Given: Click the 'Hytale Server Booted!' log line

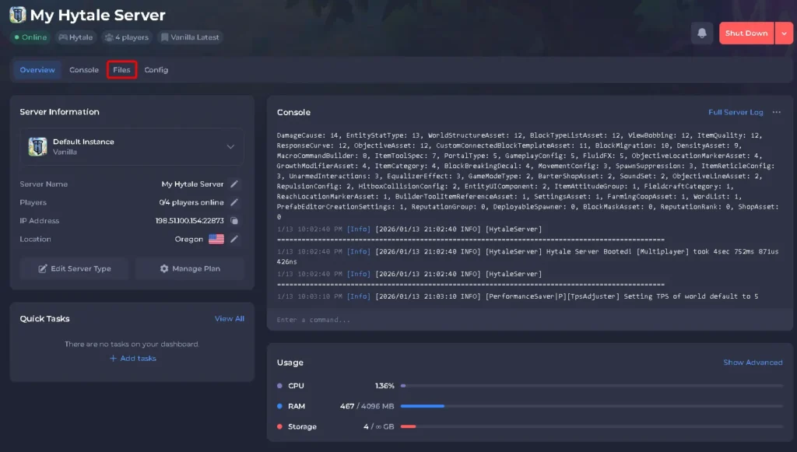Looking at the screenshot, I should tap(528, 256).
